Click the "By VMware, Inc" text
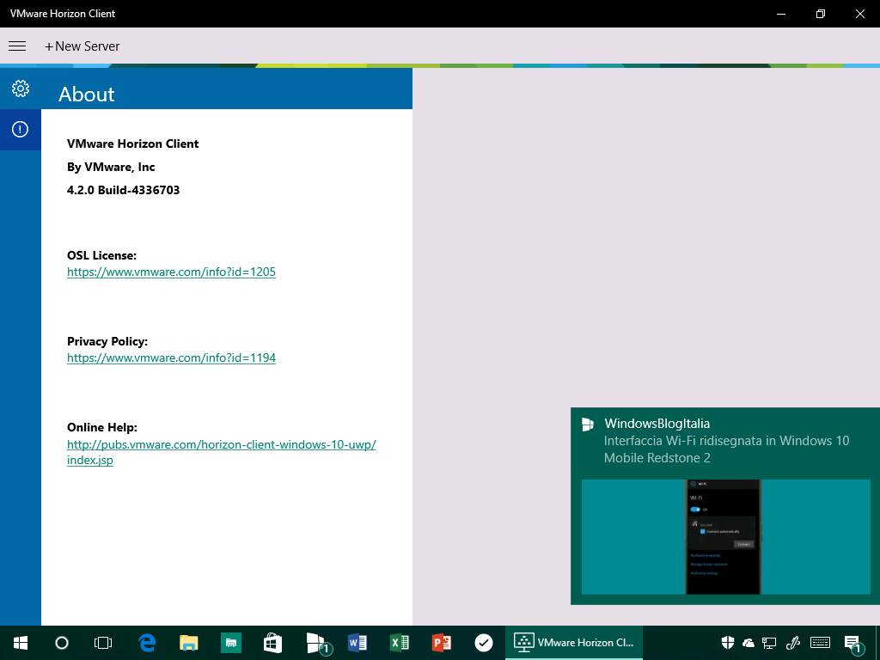 [x=111, y=167]
